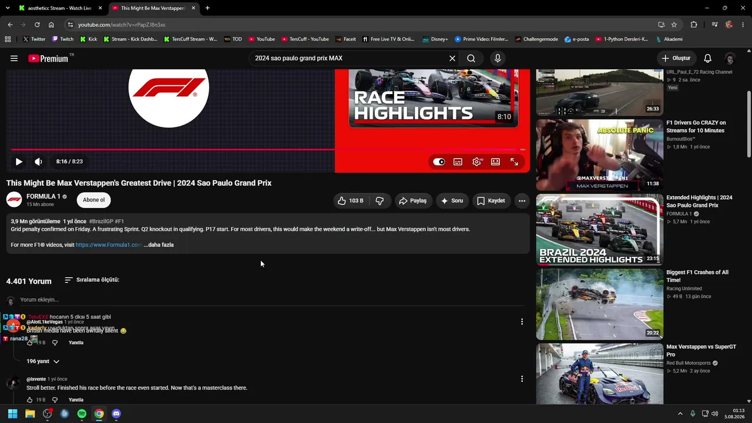Click the YouTube search input field
Viewport: 752px width, 423px height.
pos(350,58)
